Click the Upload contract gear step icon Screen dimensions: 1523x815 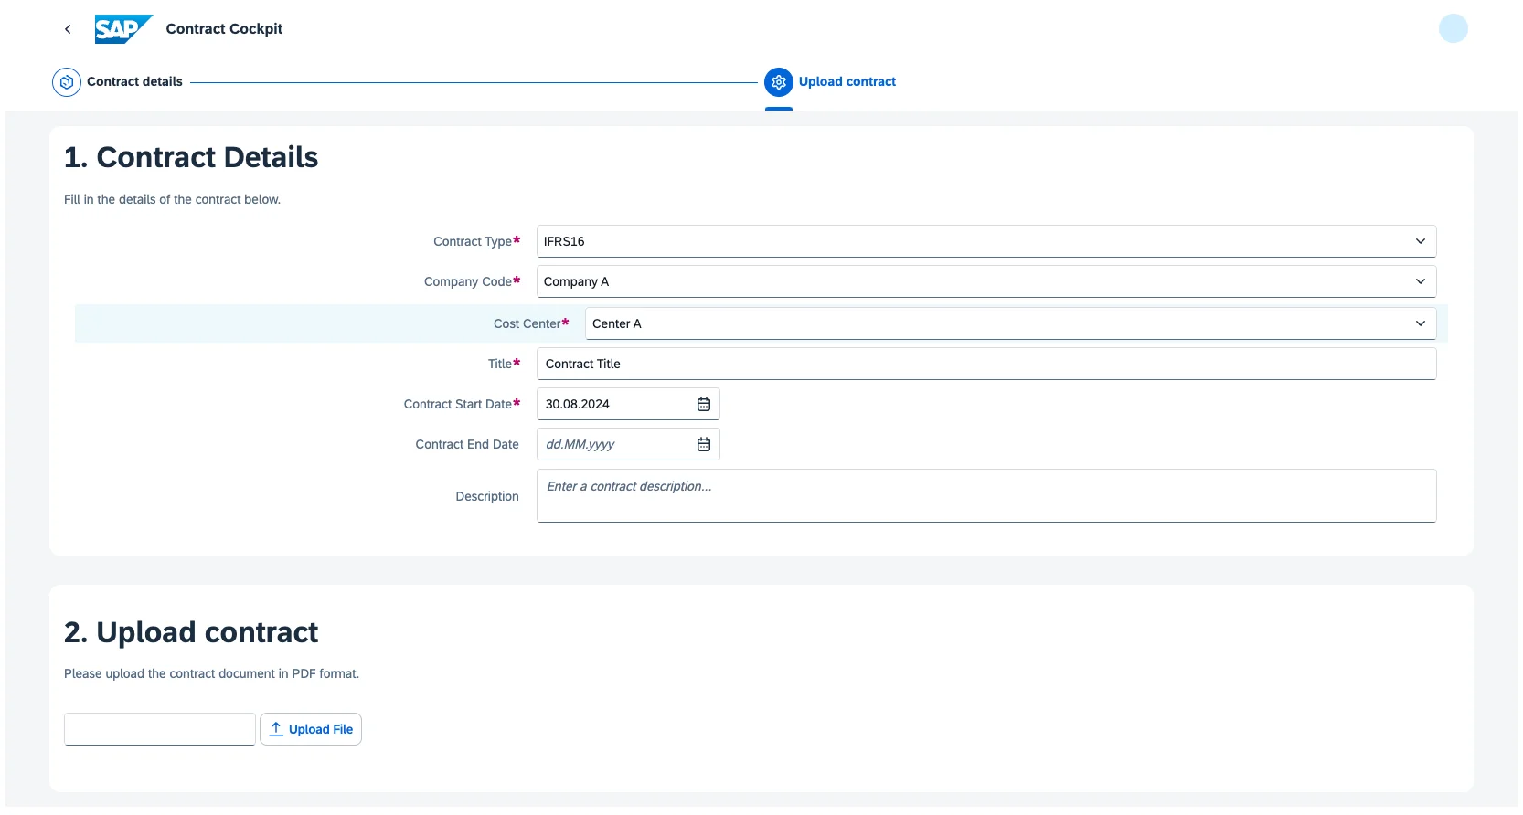pos(779,82)
